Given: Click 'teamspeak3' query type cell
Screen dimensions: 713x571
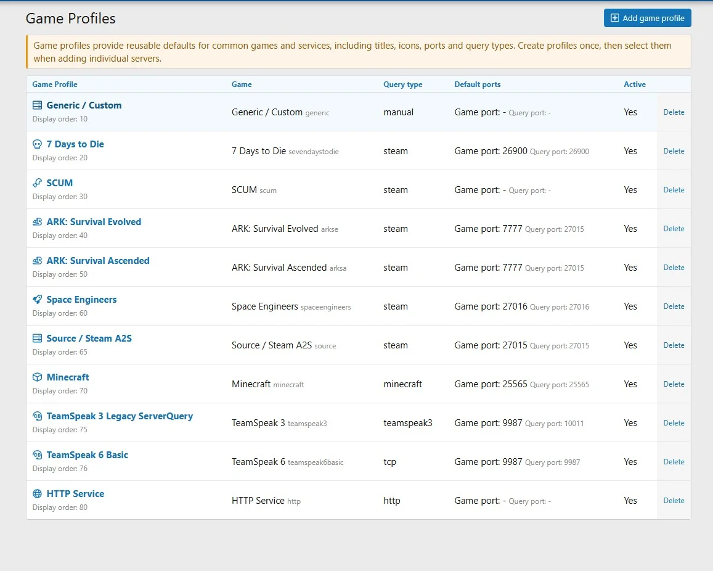Looking at the screenshot, I should (407, 423).
